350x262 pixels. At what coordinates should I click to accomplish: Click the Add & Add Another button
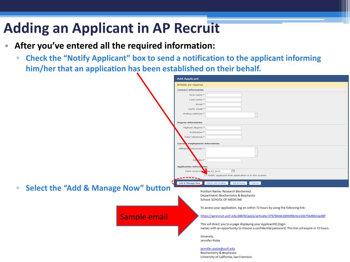216,183
